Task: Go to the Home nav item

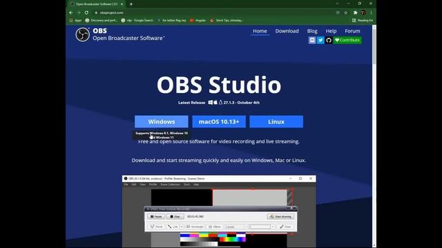Action: coord(260,31)
